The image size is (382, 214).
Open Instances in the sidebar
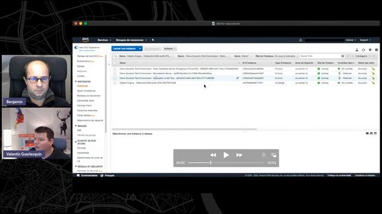(x=82, y=86)
